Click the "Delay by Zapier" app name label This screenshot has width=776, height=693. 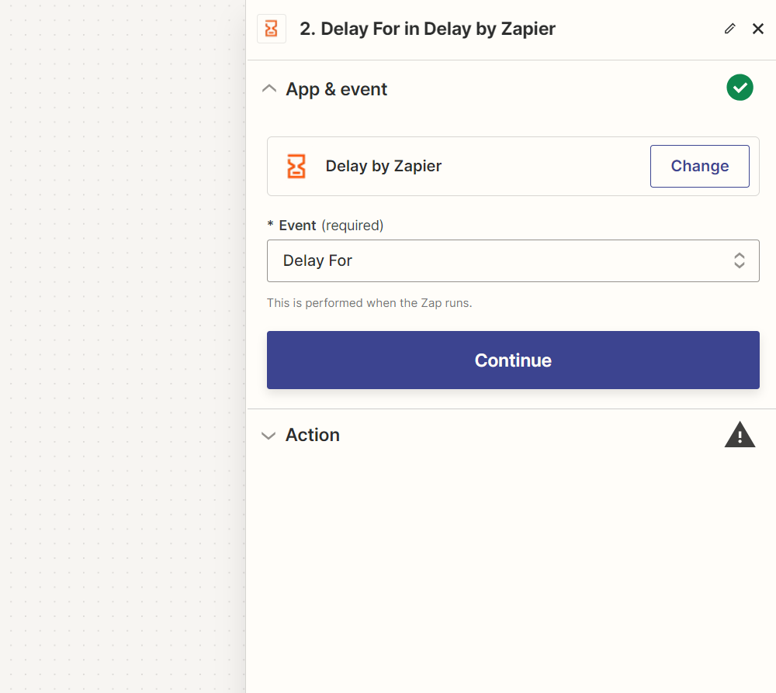point(383,166)
